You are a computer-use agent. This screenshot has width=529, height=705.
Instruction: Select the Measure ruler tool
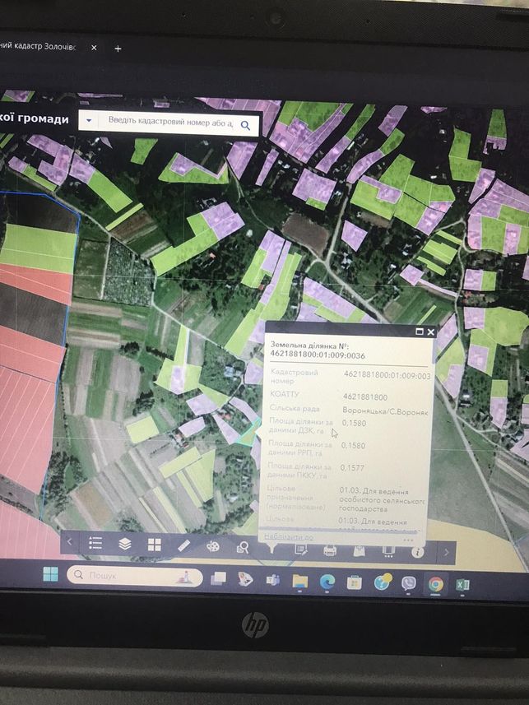point(184,546)
